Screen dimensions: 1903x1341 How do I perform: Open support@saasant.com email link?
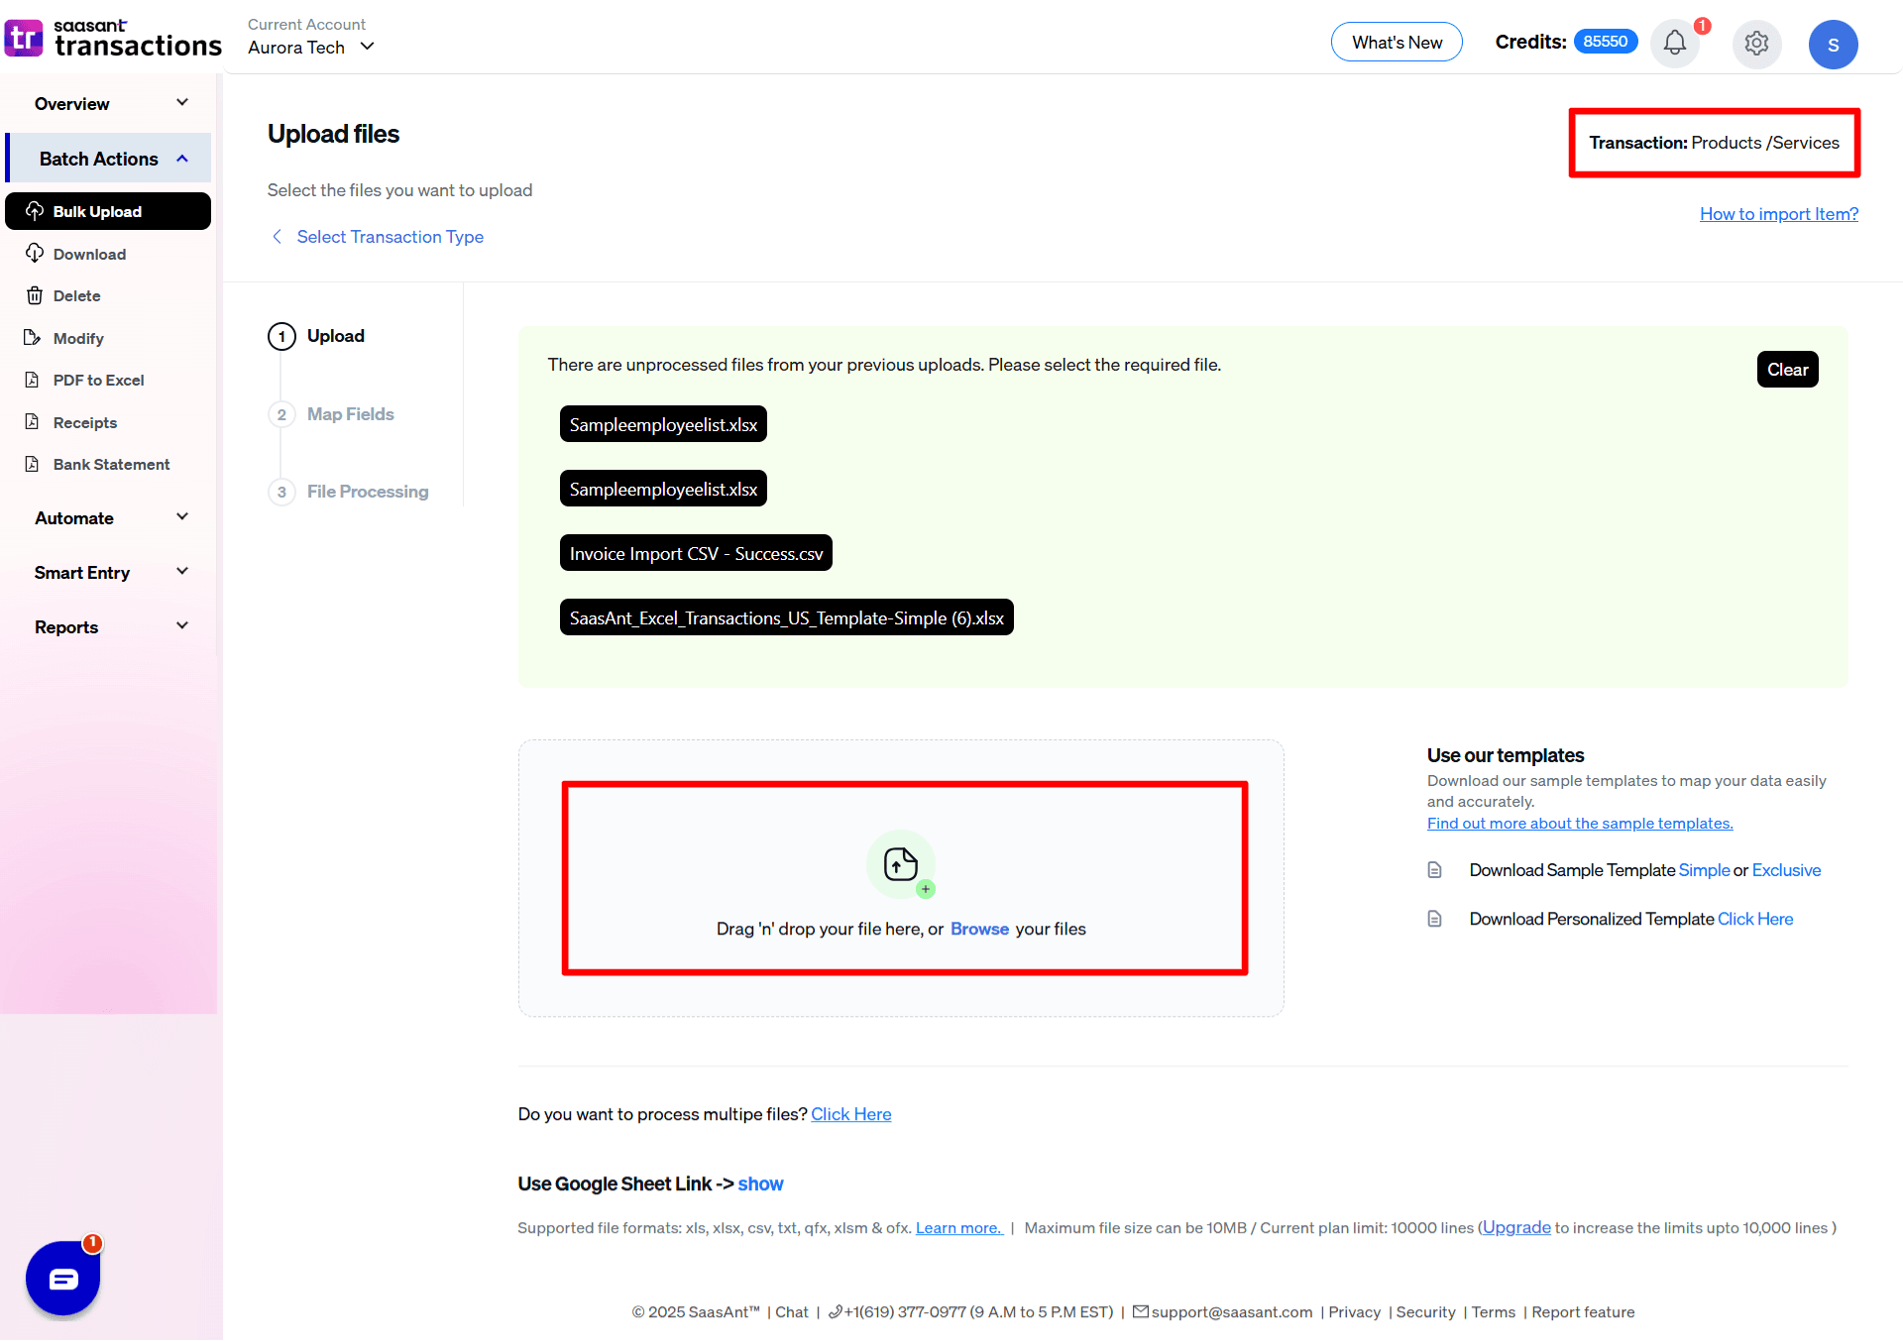(1231, 1311)
